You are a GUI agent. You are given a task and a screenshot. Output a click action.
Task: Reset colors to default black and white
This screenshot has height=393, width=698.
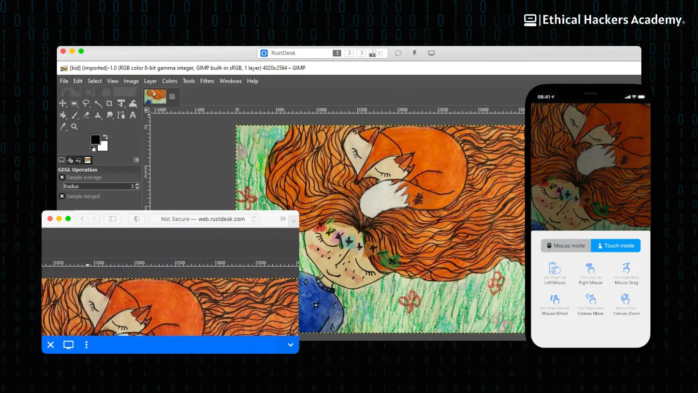click(x=92, y=148)
